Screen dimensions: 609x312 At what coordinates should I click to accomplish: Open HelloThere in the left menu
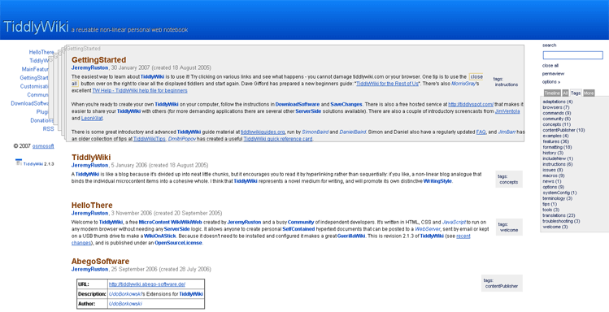coord(41,52)
